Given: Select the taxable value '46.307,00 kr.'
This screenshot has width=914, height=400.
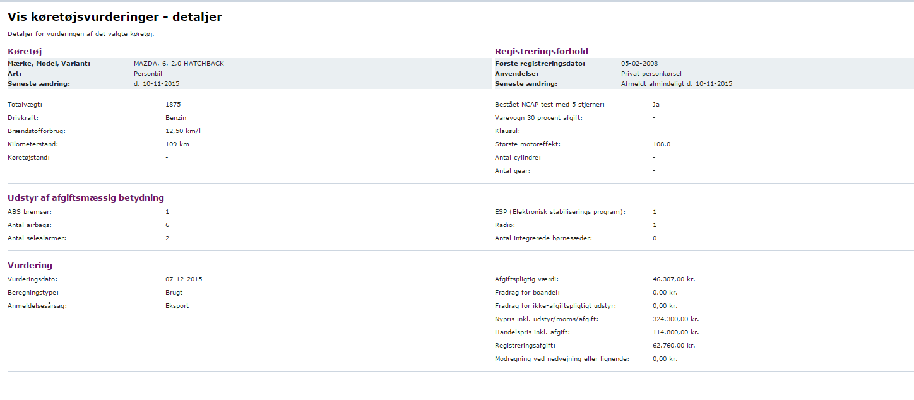Looking at the screenshot, I should click(x=674, y=279).
